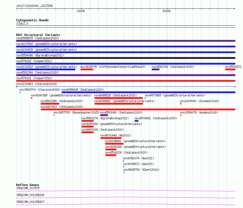Click the nsv4246662 gnomAD variant label

pyautogui.click(x=125, y=101)
